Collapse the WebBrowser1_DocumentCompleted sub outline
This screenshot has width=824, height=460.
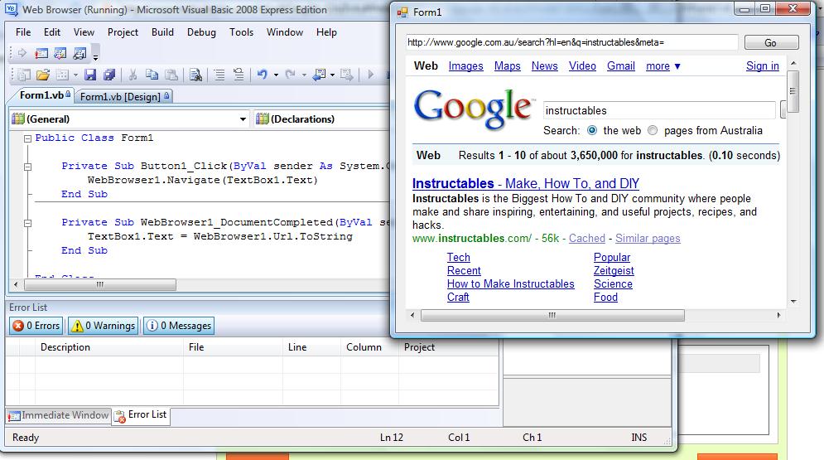coord(27,223)
